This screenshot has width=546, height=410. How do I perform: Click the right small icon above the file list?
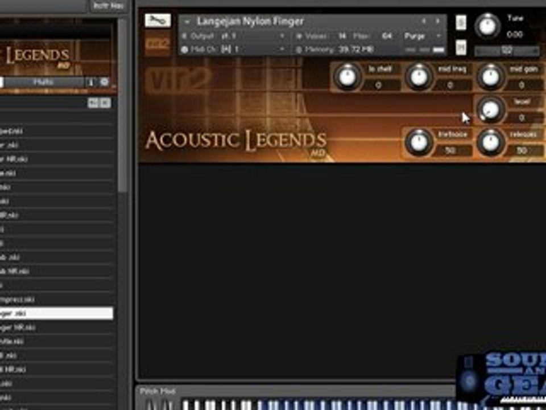click(x=106, y=103)
